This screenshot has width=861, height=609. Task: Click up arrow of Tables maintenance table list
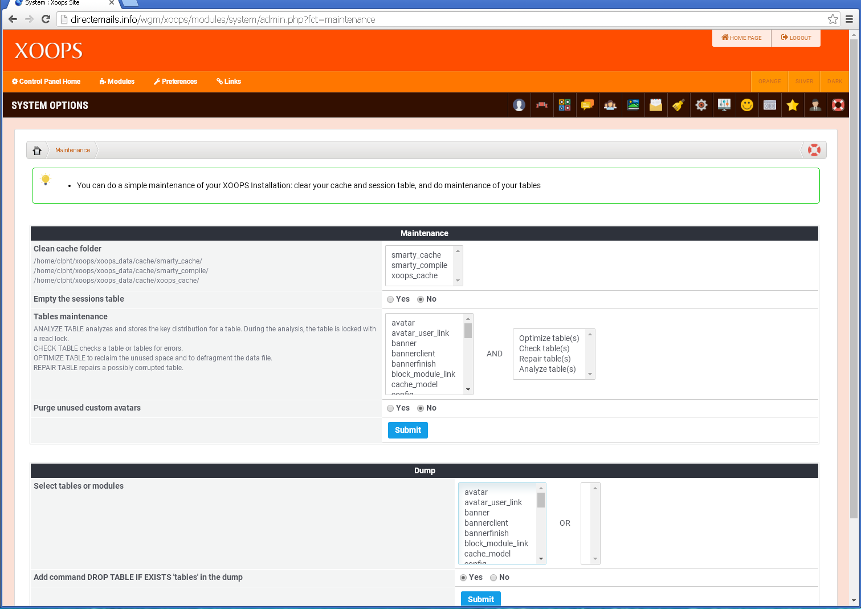468,319
